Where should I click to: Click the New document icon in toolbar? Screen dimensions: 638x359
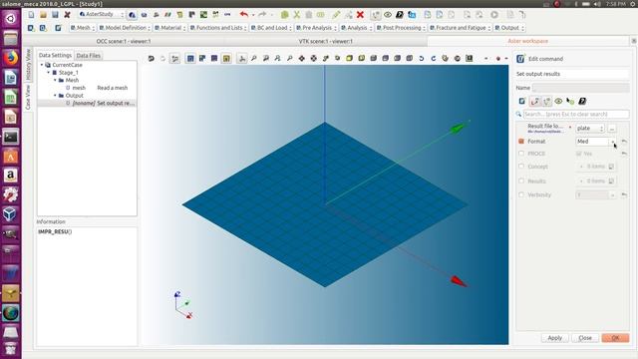click(x=31, y=15)
